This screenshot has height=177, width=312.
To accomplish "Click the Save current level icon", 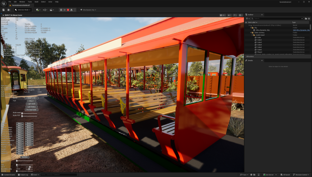I will click(x=3, y=10).
